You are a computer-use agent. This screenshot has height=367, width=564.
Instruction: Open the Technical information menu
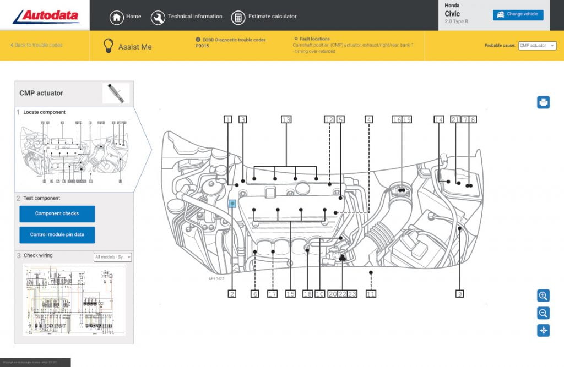(x=158, y=17)
